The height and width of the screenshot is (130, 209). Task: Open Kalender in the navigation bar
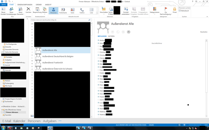pos(19,121)
